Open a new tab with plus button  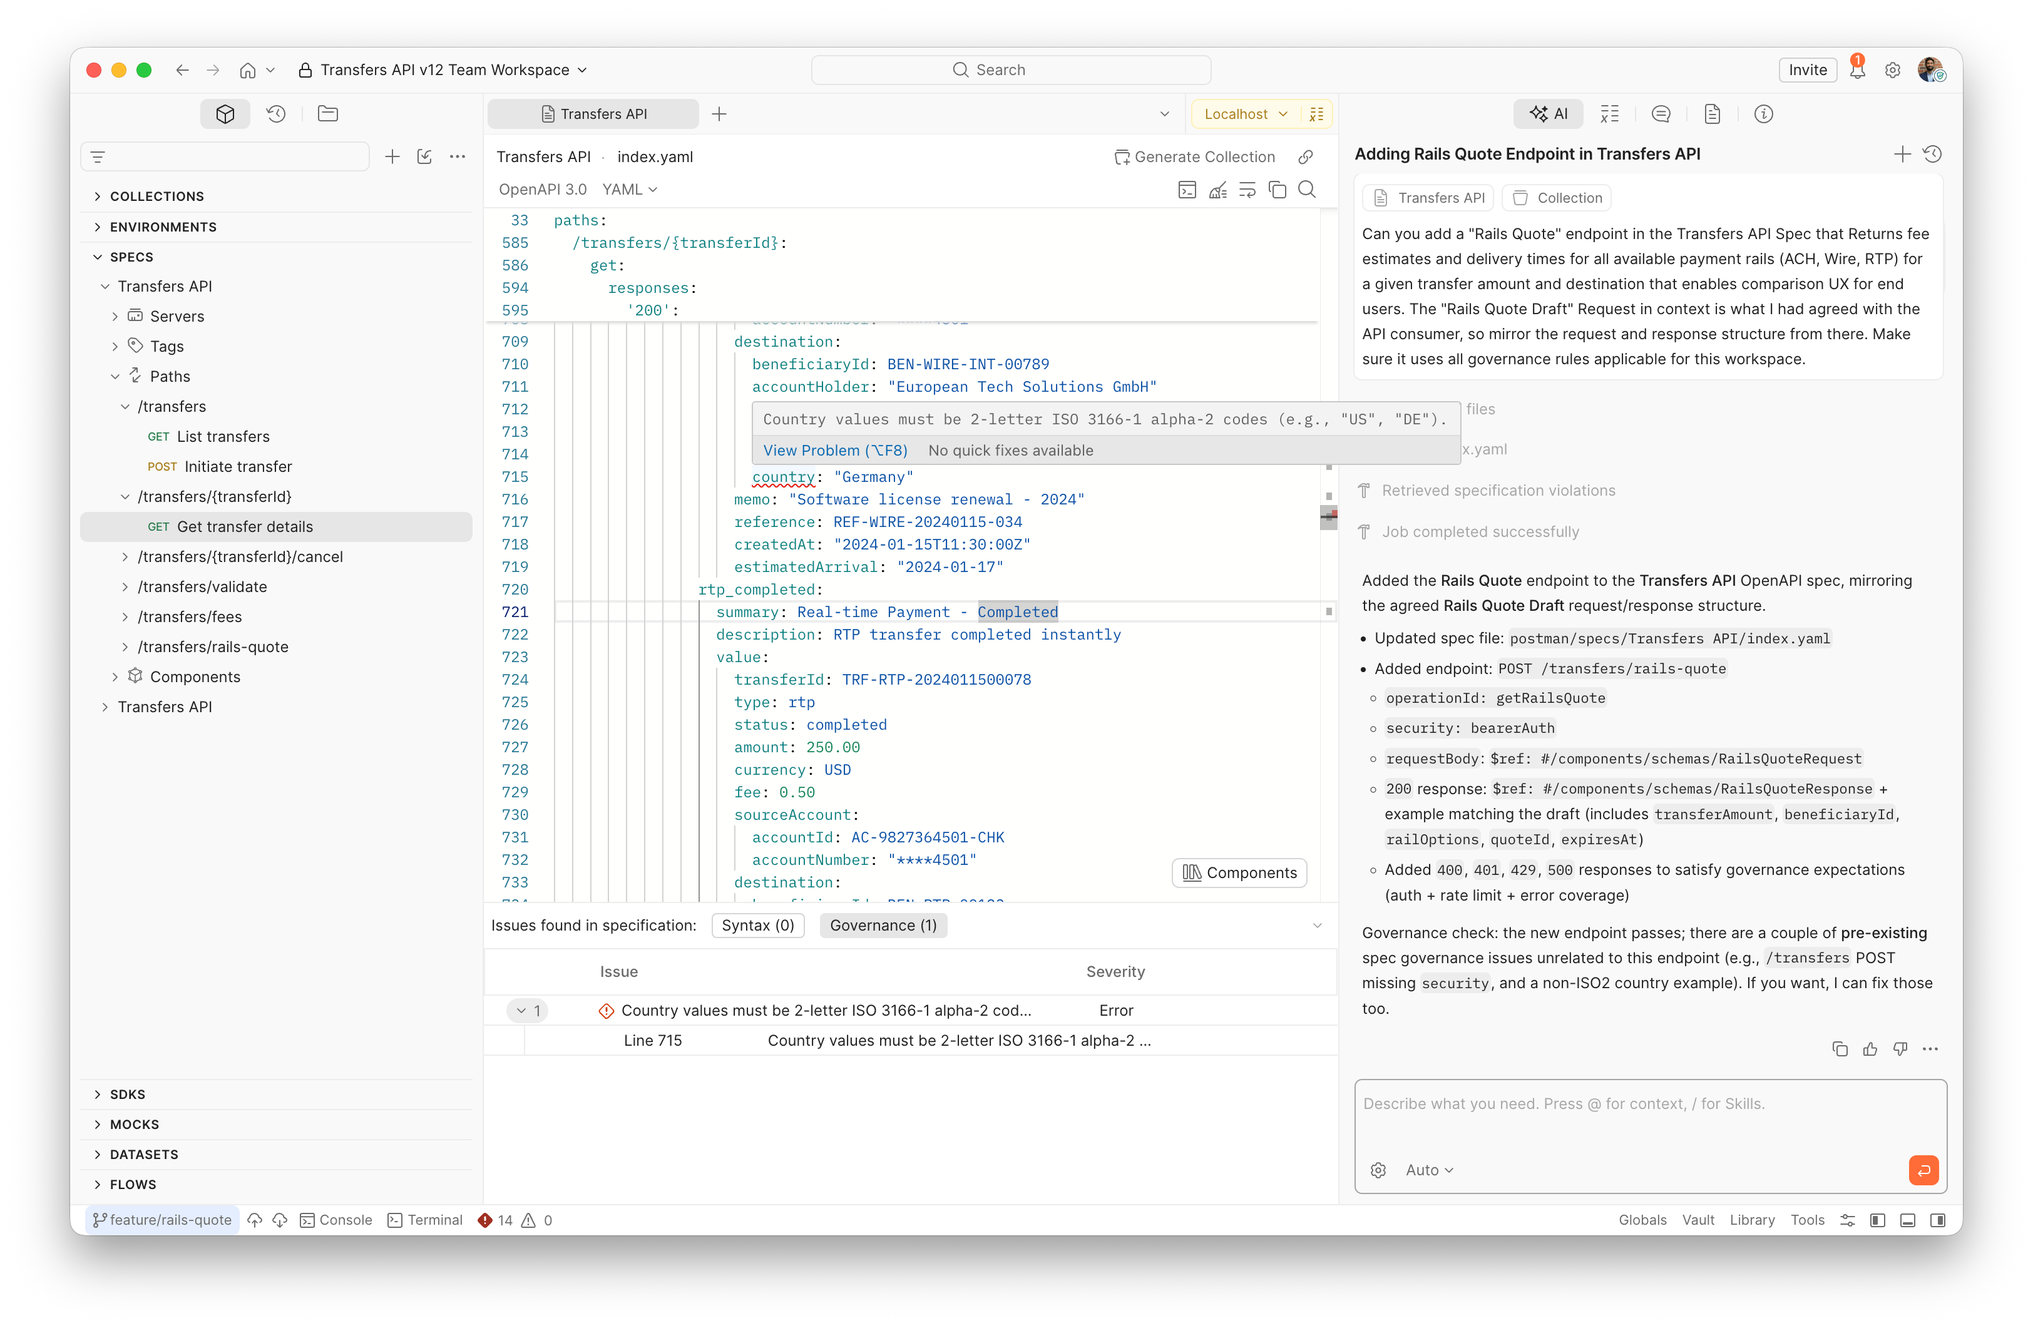coord(719,113)
